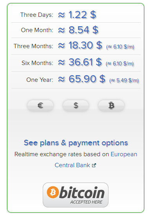154x222 pixels.
Task: Open See plans & payment options link
Action: (x=76, y=143)
